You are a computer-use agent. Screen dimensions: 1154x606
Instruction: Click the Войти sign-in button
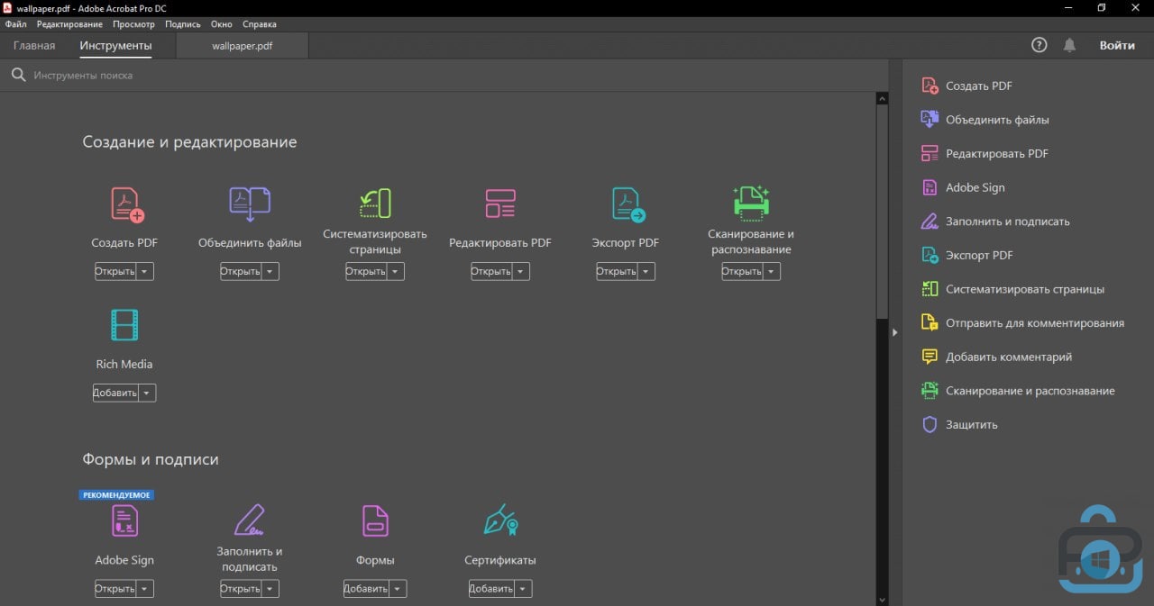tap(1117, 45)
